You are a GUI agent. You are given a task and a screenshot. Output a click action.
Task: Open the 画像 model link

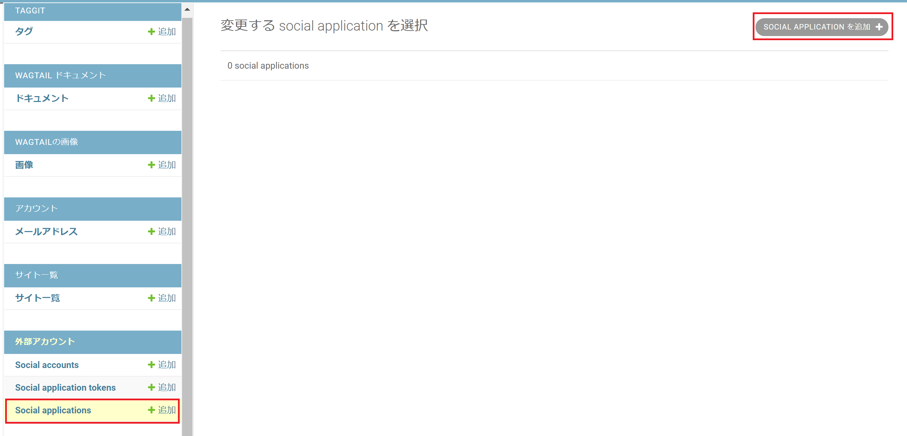(24, 165)
